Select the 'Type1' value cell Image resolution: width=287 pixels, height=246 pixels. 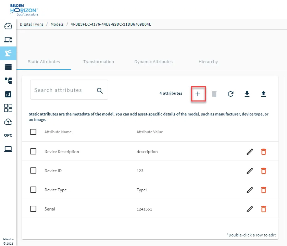[142, 190]
